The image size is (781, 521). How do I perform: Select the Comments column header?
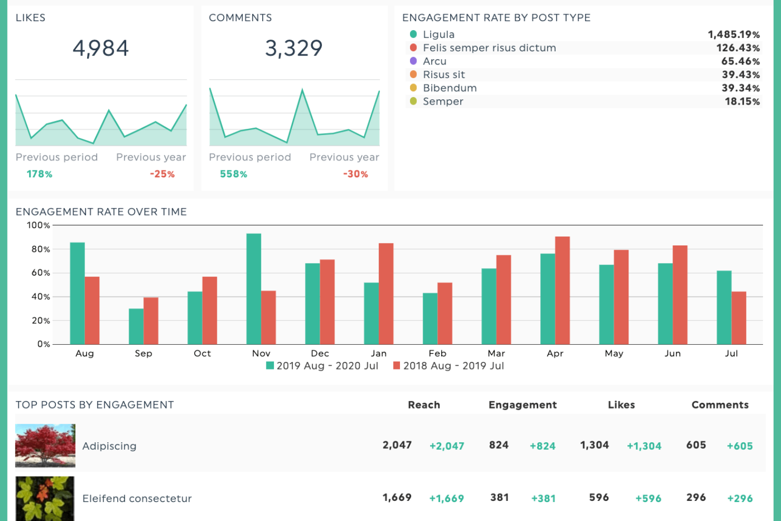(720, 405)
